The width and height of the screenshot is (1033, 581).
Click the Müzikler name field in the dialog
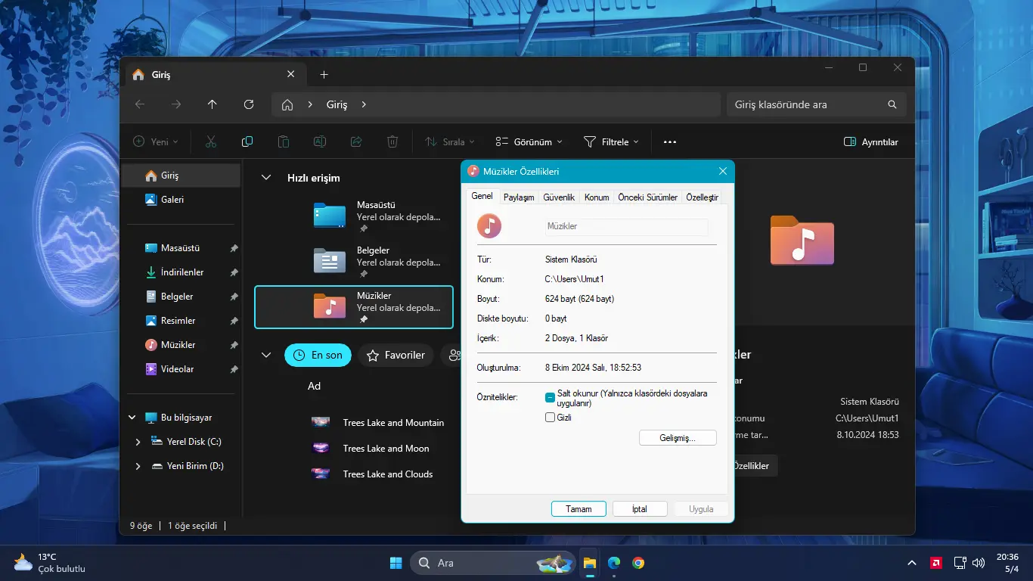coord(626,226)
